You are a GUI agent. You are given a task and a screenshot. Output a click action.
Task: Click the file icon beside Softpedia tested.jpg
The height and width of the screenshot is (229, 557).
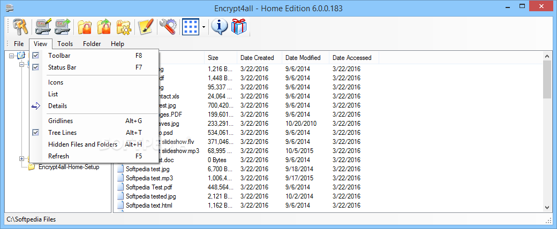(x=121, y=196)
